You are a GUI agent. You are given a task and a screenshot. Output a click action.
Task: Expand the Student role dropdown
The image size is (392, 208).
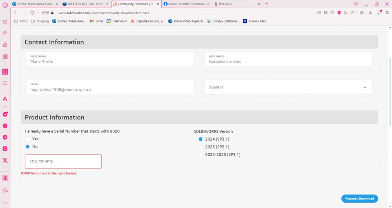pos(289,87)
